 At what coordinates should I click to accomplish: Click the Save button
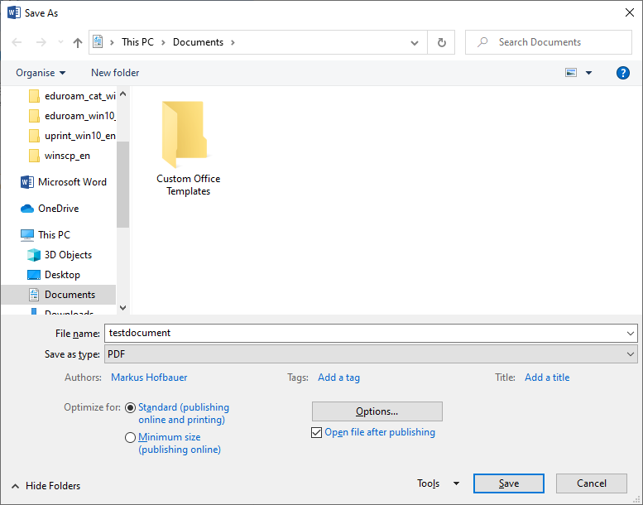(508, 483)
